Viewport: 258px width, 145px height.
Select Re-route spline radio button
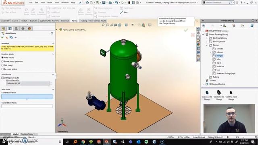(x=2, y=69)
